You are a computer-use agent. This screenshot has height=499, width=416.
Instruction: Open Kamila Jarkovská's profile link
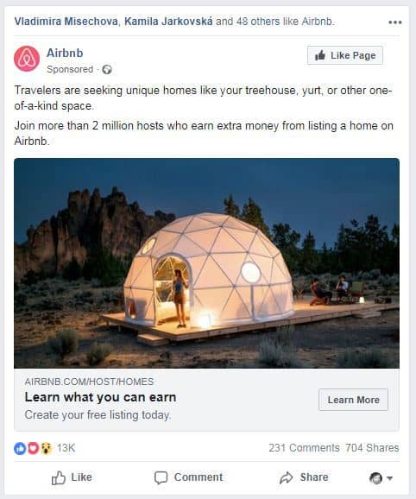coord(168,22)
